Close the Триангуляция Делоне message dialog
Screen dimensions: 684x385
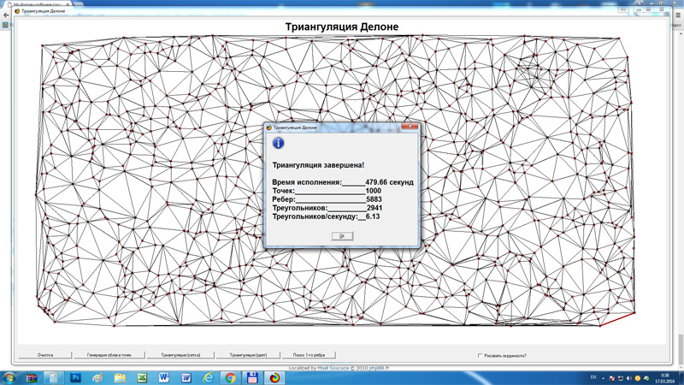coord(411,127)
